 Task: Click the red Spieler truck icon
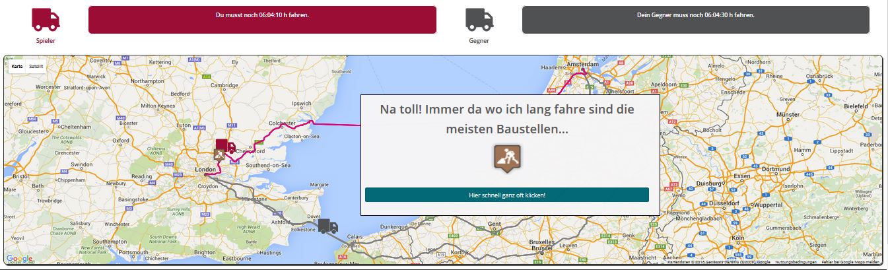pyautogui.click(x=46, y=19)
